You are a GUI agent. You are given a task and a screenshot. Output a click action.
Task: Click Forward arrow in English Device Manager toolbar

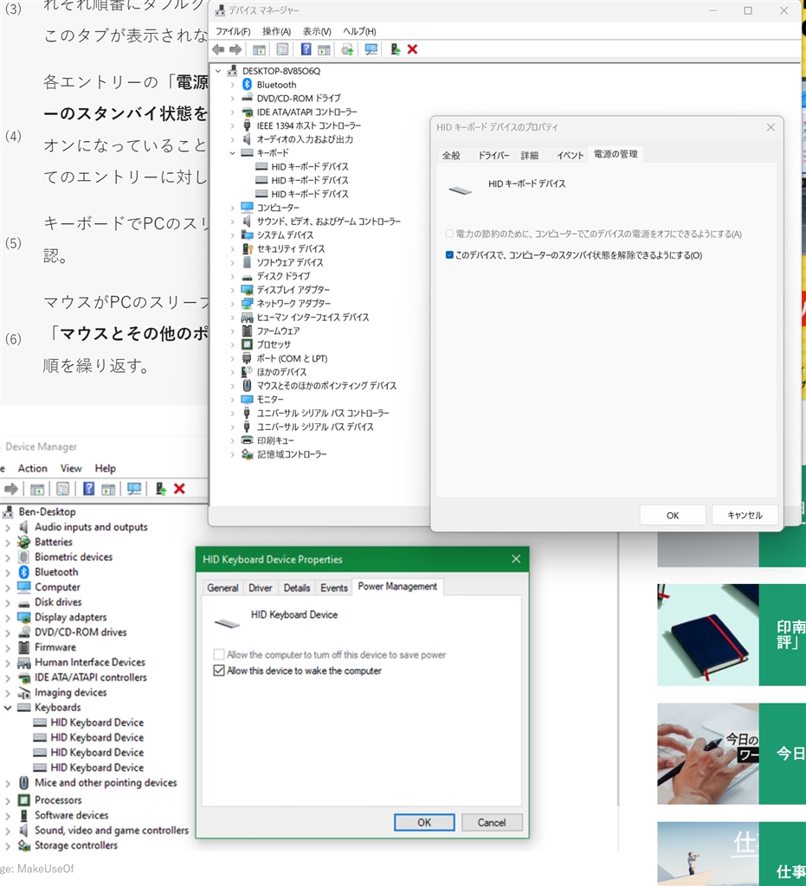[11, 489]
